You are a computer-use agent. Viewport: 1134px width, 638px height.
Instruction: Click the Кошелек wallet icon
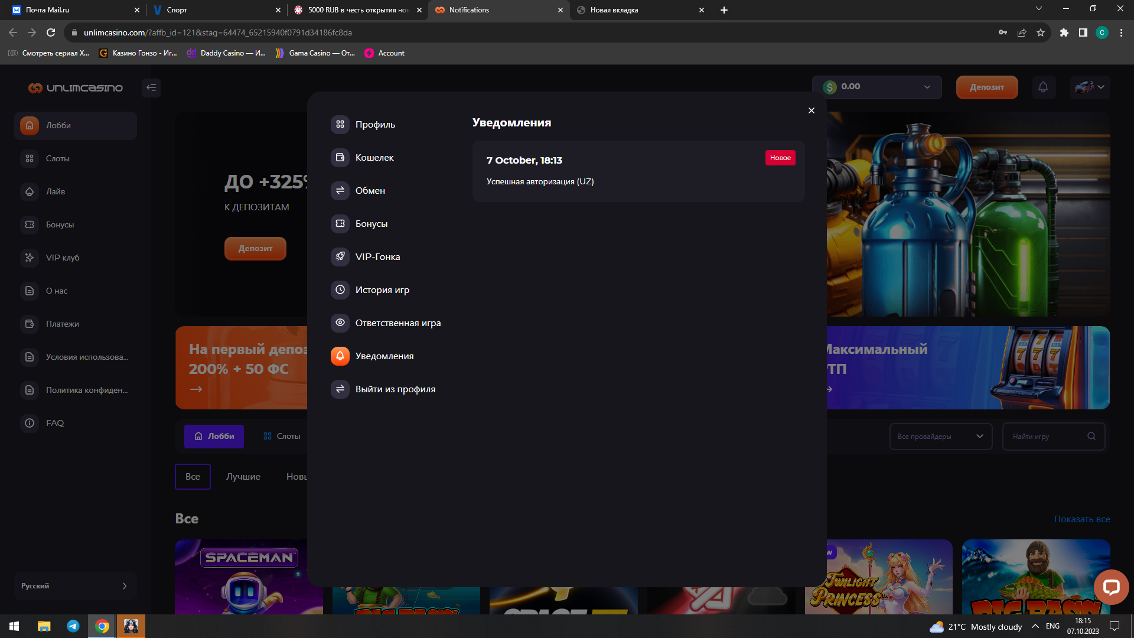click(340, 158)
